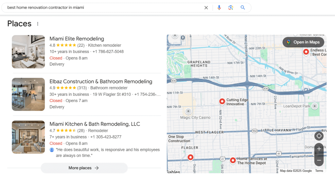Click the (22) review count
This screenshot has height=179, width=335.
pyautogui.click(x=81, y=45)
